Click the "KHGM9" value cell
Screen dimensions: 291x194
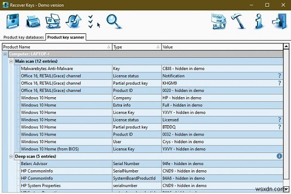pos(222,83)
